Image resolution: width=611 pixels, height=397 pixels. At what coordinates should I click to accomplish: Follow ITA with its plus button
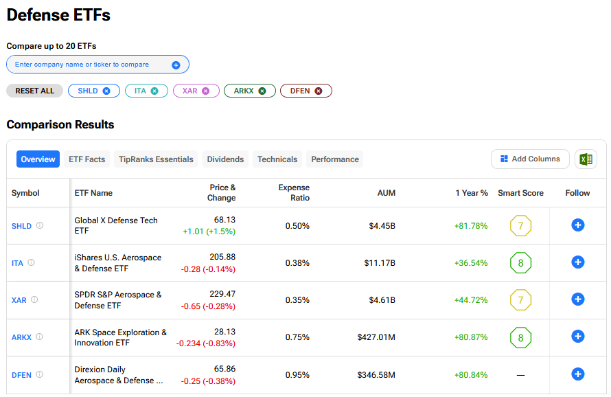tap(577, 262)
